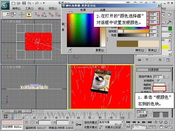
Task: Click the tip color swatch
Action: (x=159, y=85)
